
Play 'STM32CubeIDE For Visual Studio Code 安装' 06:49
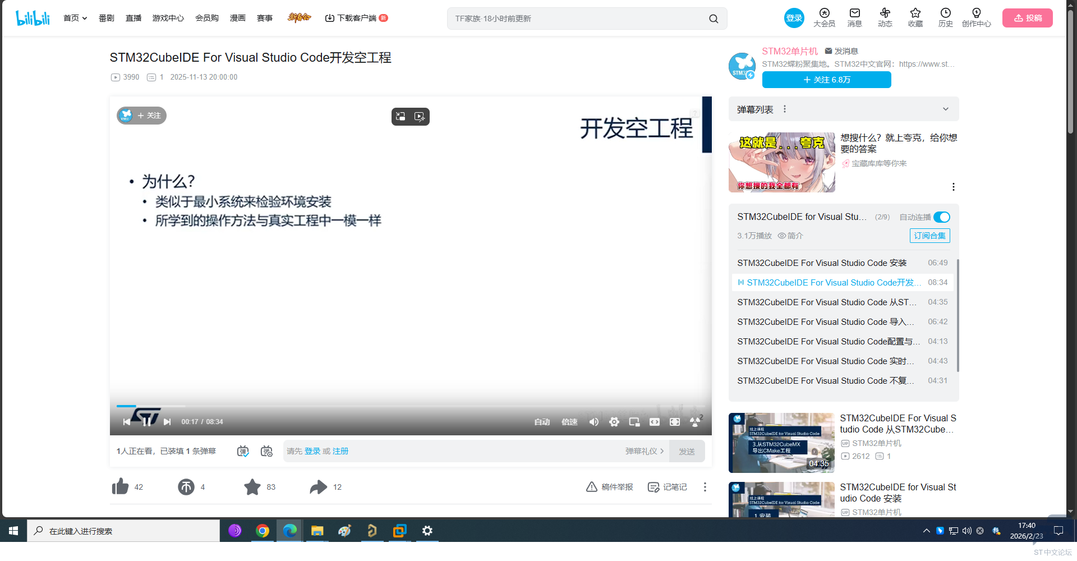pyautogui.click(x=843, y=263)
